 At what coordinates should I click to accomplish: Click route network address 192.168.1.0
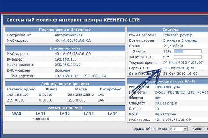(x=18, y=95)
